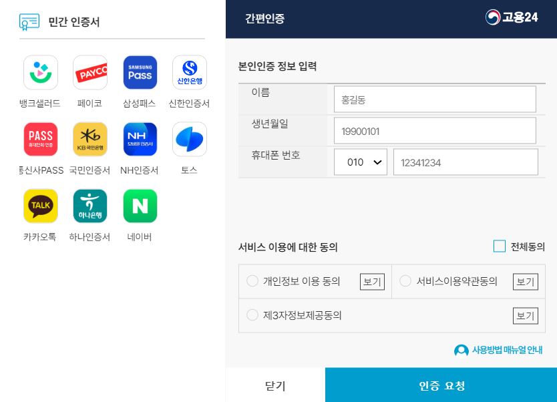
Task: Select the NH certificate (NH인증서) icon
Action: pyautogui.click(x=140, y=139)
